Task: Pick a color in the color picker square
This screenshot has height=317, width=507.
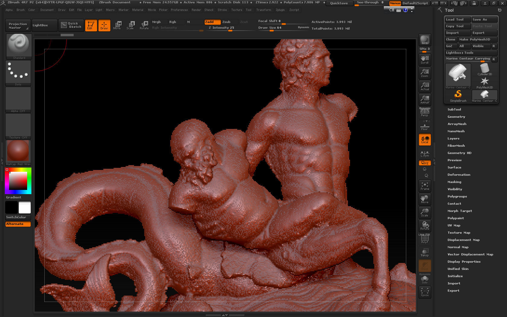Action: [x=18, y=181]
